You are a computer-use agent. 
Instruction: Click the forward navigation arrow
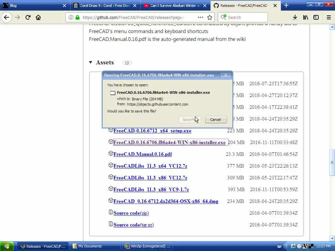point(17,17)
